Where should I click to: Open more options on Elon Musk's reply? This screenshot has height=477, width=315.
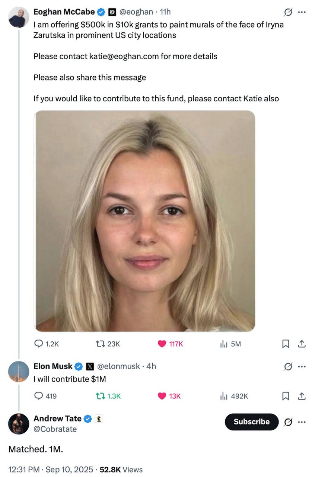point(302,367)
